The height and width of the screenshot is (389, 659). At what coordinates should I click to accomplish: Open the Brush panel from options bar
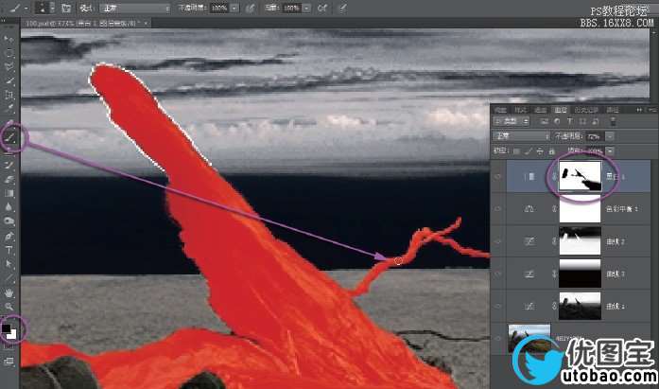(66, 8)
